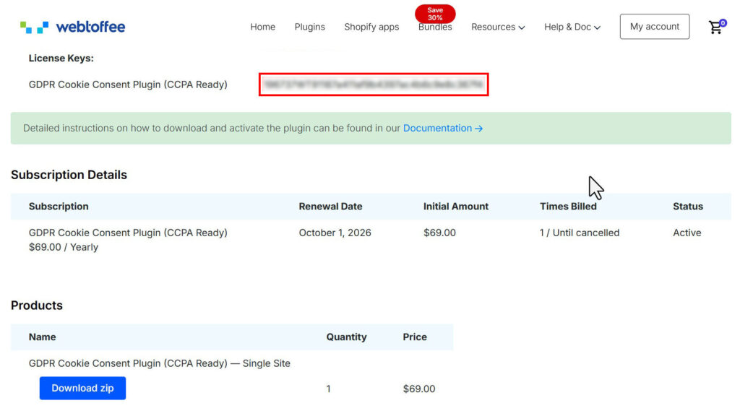Screen dimensions: 740x411
Task: Click the product price $69.00
Action: pos(419,389)
